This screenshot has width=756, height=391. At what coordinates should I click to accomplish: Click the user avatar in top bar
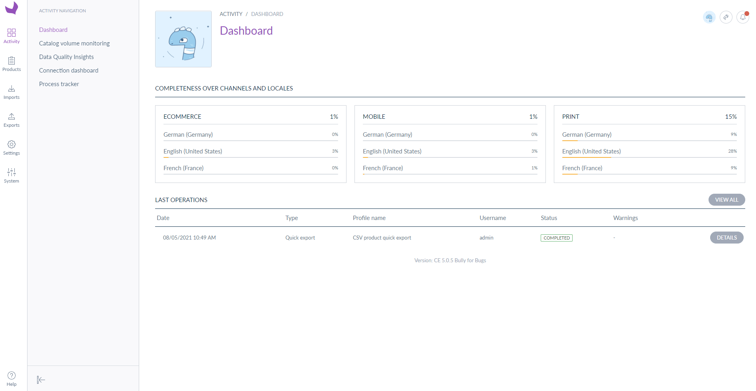[x=709, y=17]
